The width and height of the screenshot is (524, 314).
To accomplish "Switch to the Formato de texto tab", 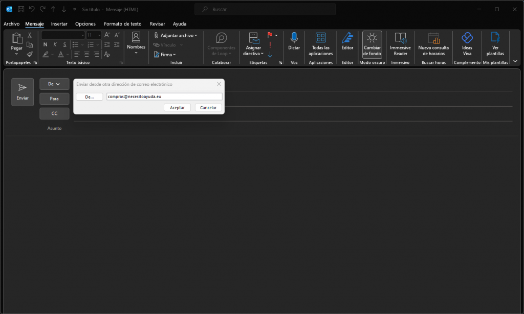I will 123,24.
